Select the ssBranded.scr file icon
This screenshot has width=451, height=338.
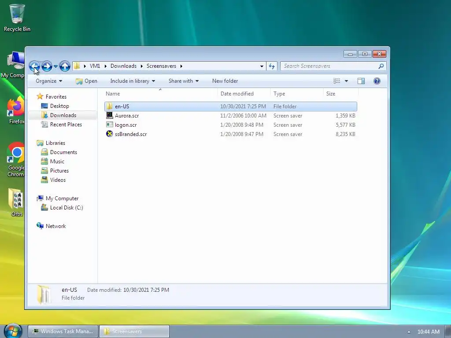pyautogui.click(x=109, y=134)
